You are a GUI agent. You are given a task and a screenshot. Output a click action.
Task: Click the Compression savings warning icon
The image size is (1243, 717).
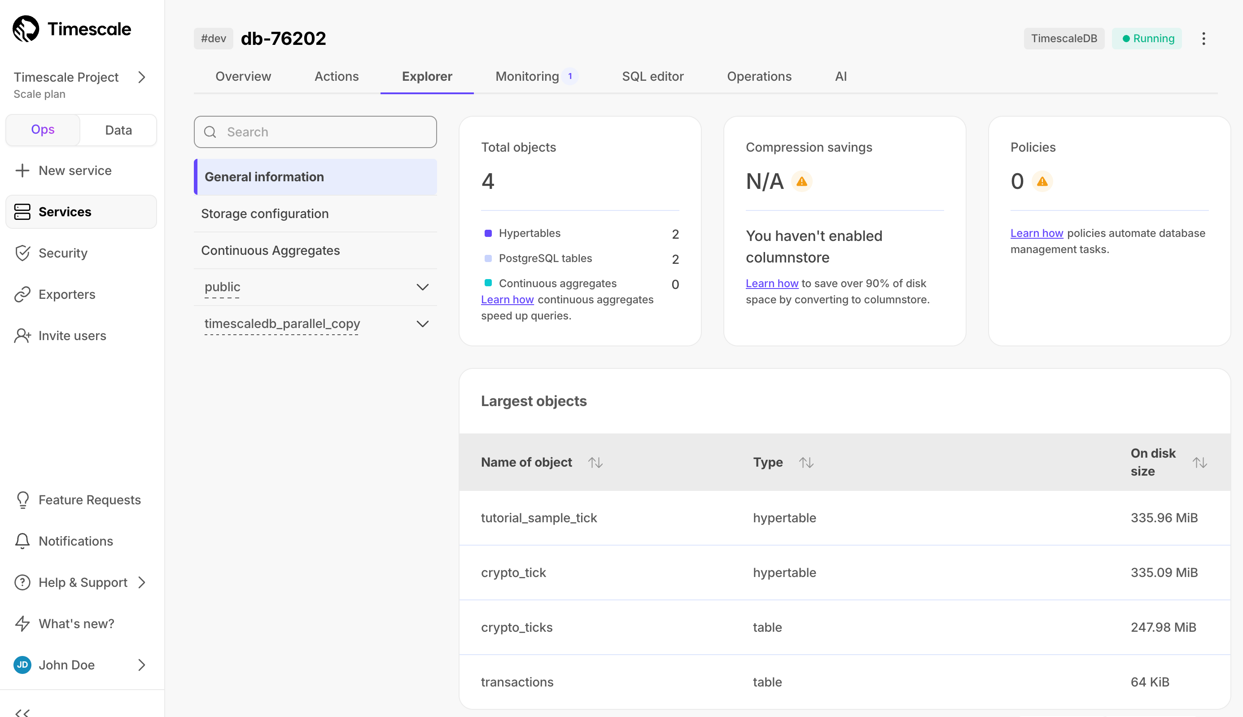tap(802, 181)
